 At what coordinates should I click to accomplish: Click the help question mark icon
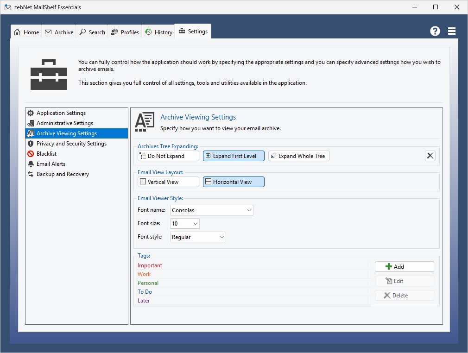click(435, 31)
